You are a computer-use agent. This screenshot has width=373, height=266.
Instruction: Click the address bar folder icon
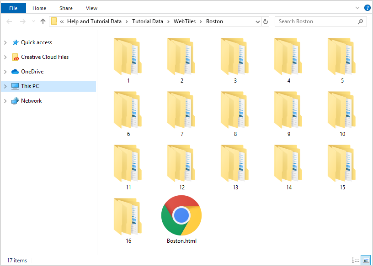click(54, 21)
